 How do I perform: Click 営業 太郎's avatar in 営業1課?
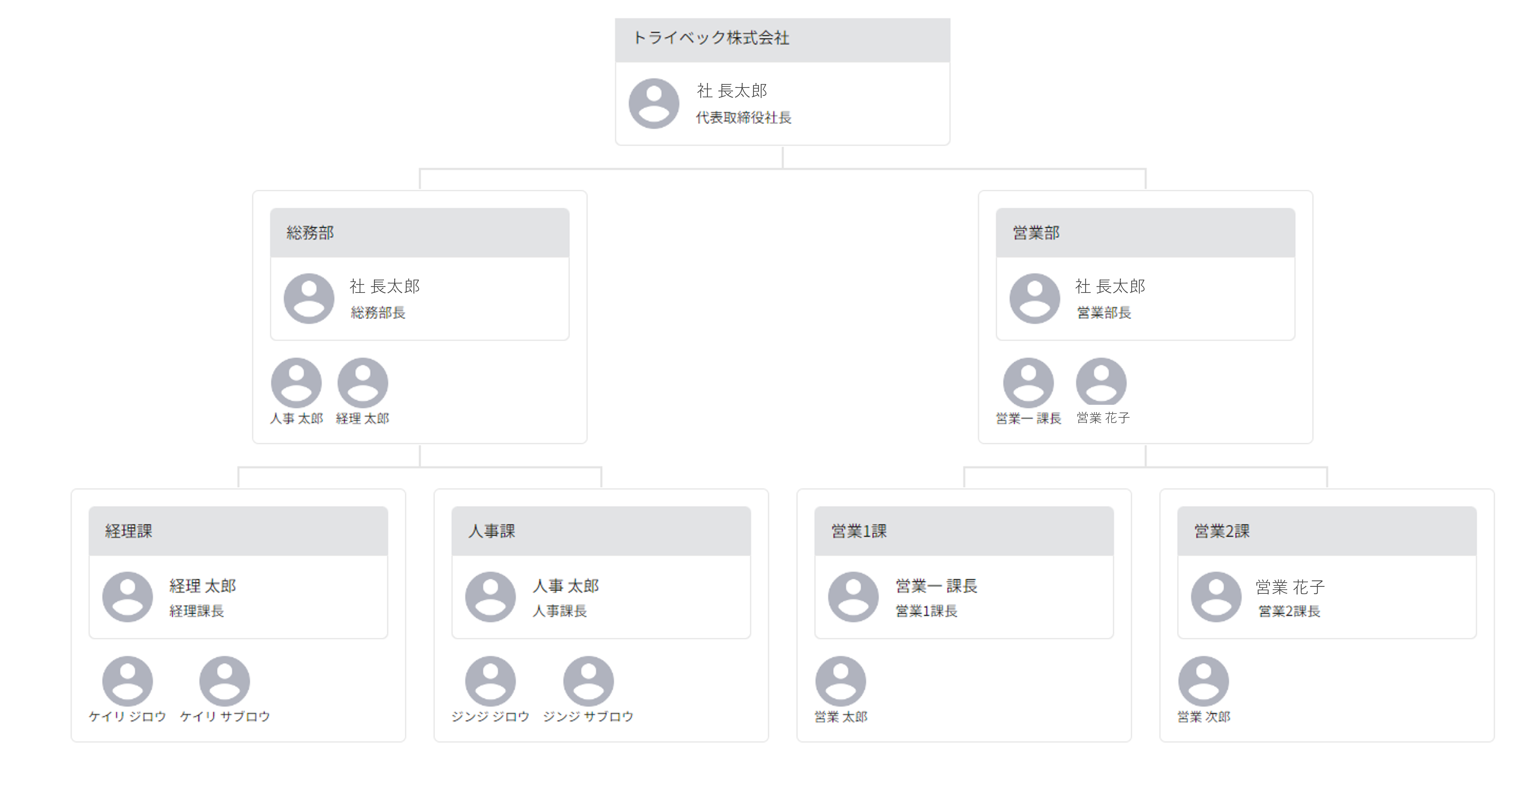(x=840, y=681)
